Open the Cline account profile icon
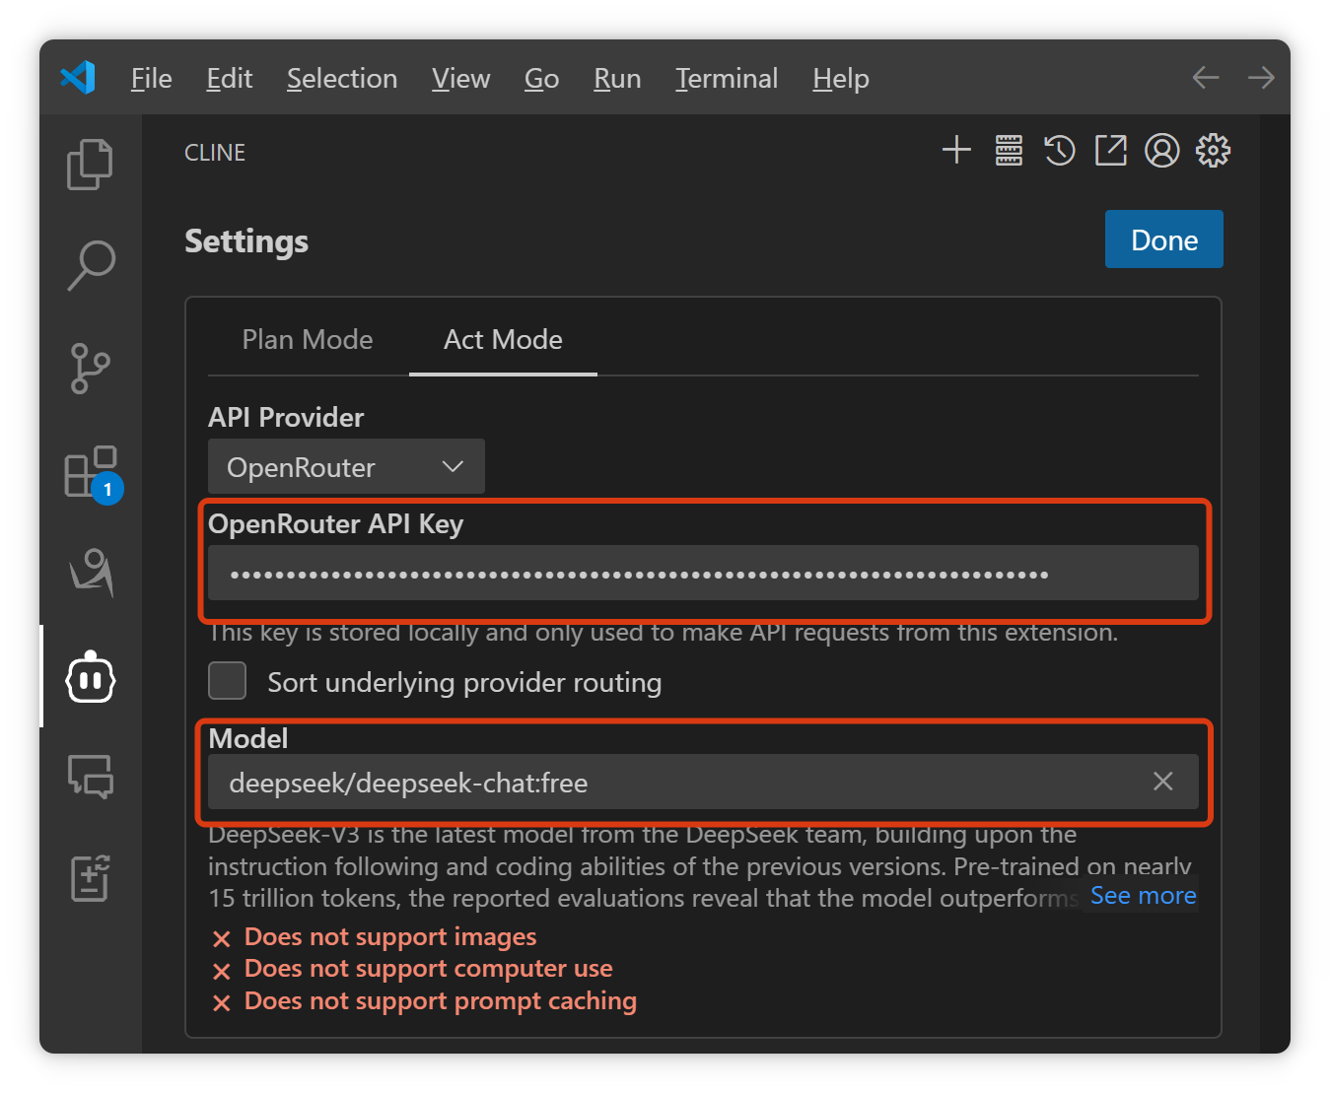 [1162, 151]
